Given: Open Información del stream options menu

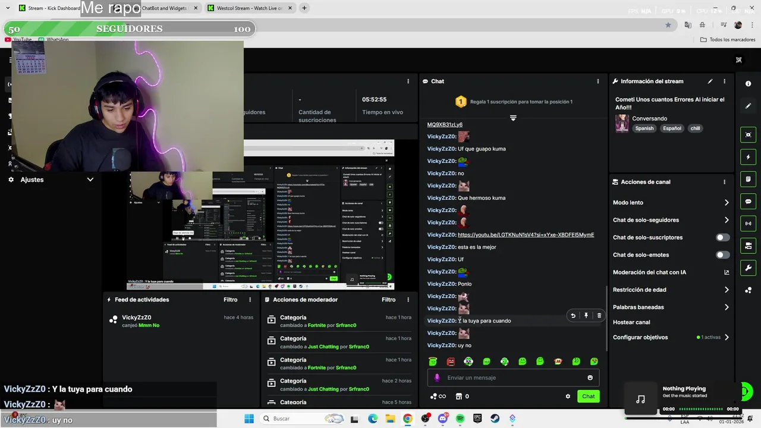Looking at the screenshot, I should (x=724, y=81).
